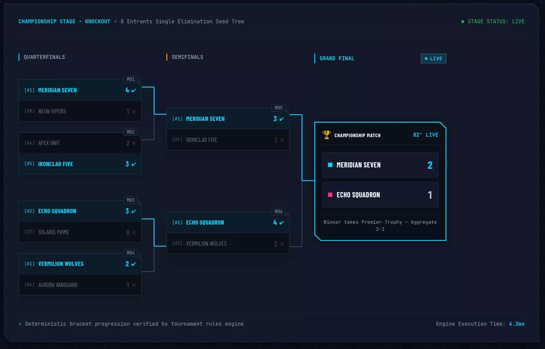The image size is (545, 349).
Task: Click the win checkmark for Meridian Seven M01
Action: click(134, 90)
